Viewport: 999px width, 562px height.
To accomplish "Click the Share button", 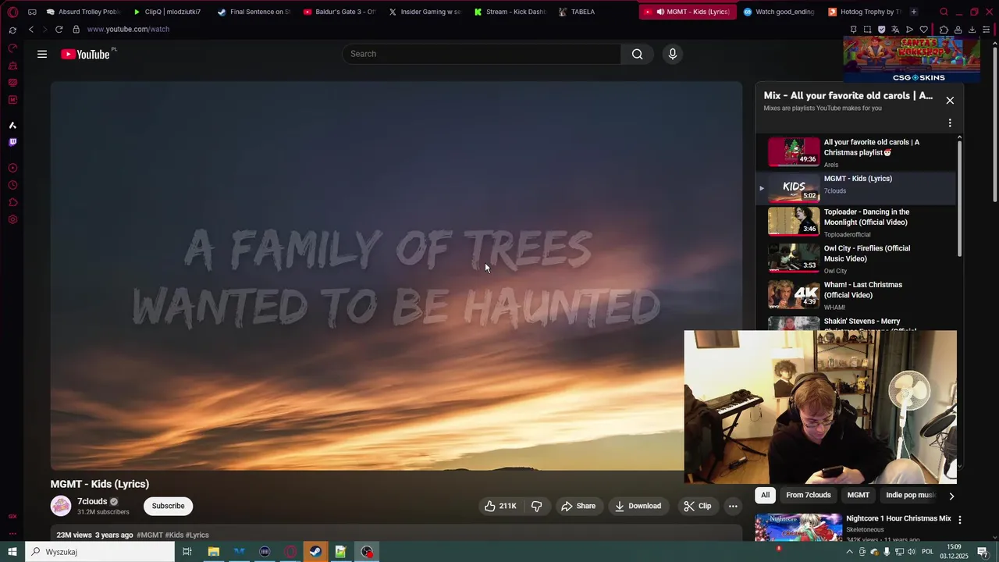I will [x=578, y=506].
